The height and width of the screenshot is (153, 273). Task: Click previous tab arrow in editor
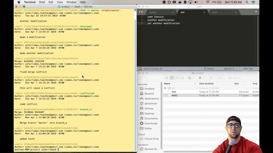coord(139,12)
